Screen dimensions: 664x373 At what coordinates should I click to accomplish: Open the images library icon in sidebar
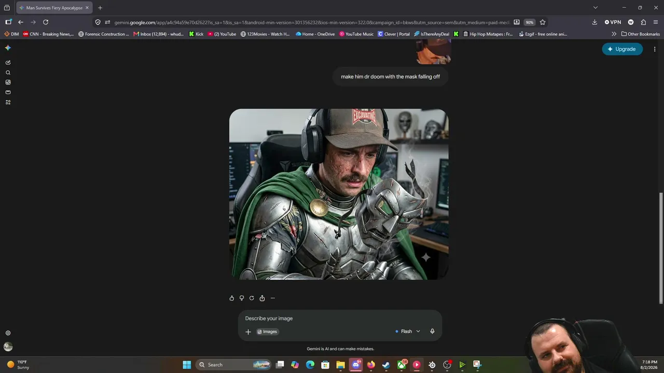click(x=8, y=82)
